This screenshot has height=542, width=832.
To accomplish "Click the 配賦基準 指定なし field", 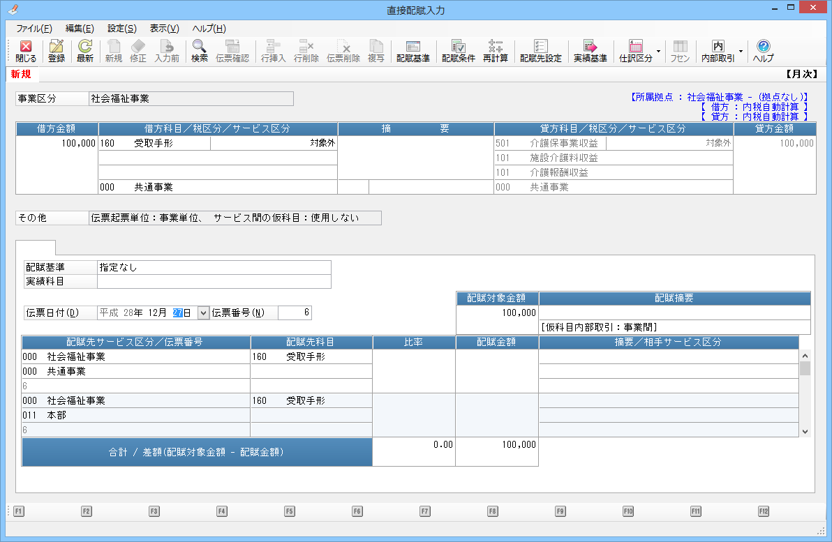I will (214, 267).
